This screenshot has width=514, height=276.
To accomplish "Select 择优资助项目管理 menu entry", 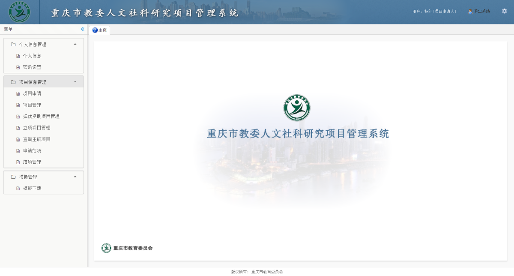I will click(41, 116).
